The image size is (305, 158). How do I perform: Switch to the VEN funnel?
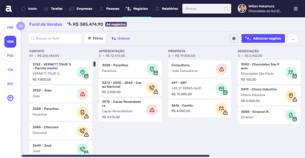coord(10,42)
